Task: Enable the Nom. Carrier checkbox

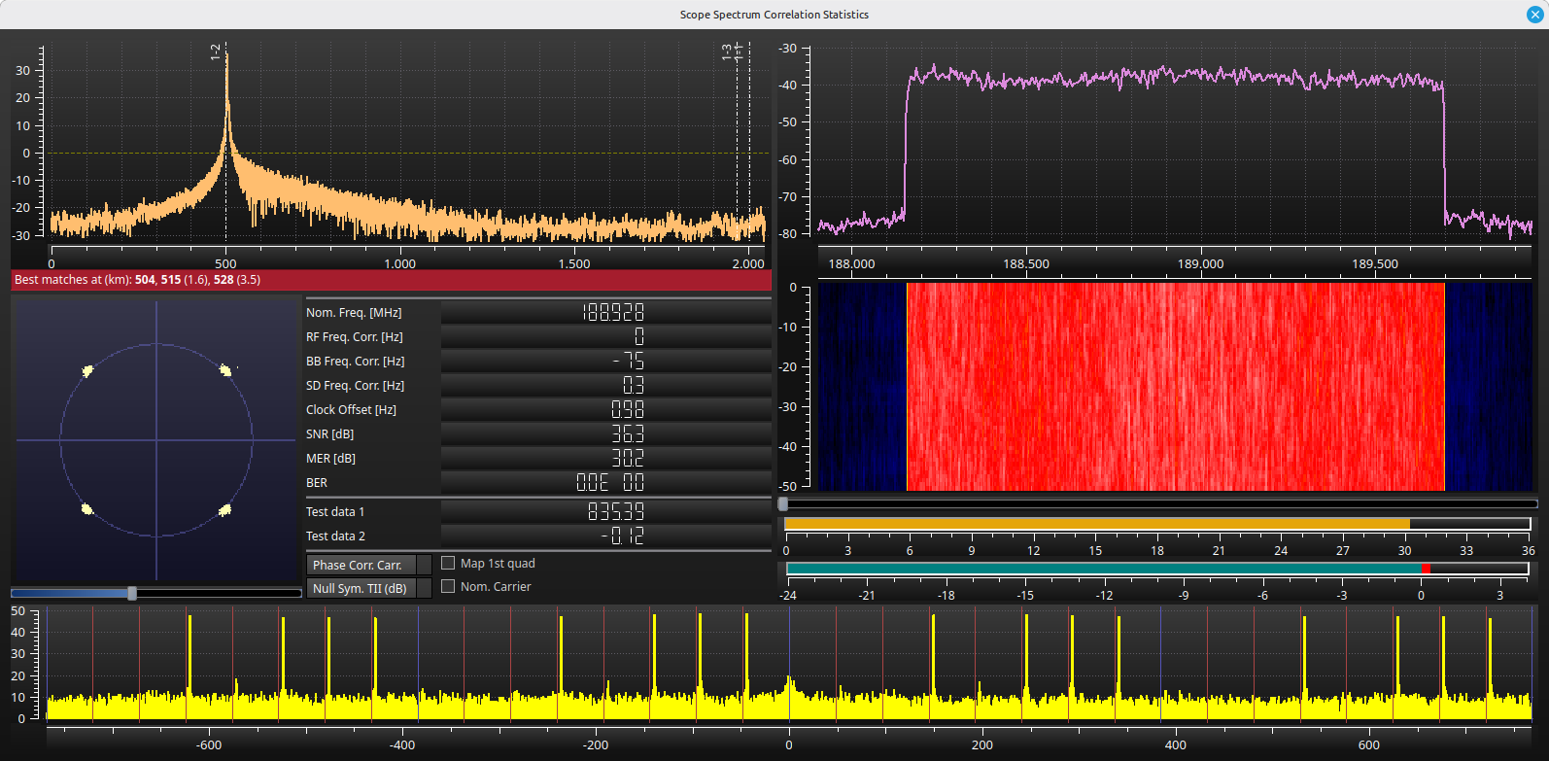Action: click(x=448, y=586)
